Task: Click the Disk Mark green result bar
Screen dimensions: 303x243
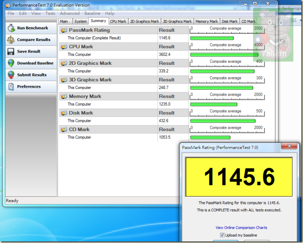Action: pyautogui.click(x=223, y=121)
